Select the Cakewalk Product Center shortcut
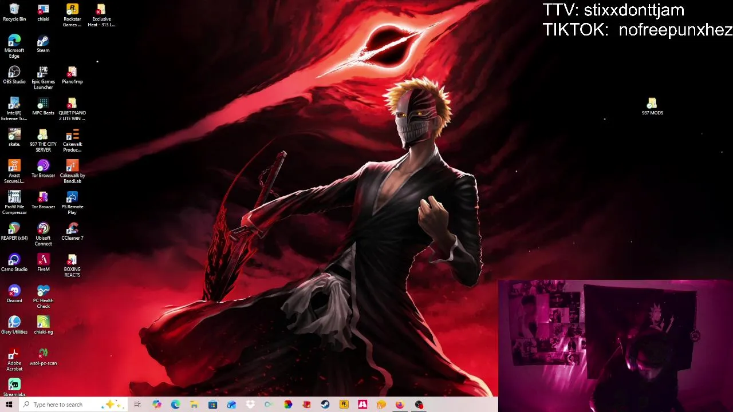733x412 pixels. (72, 141)
